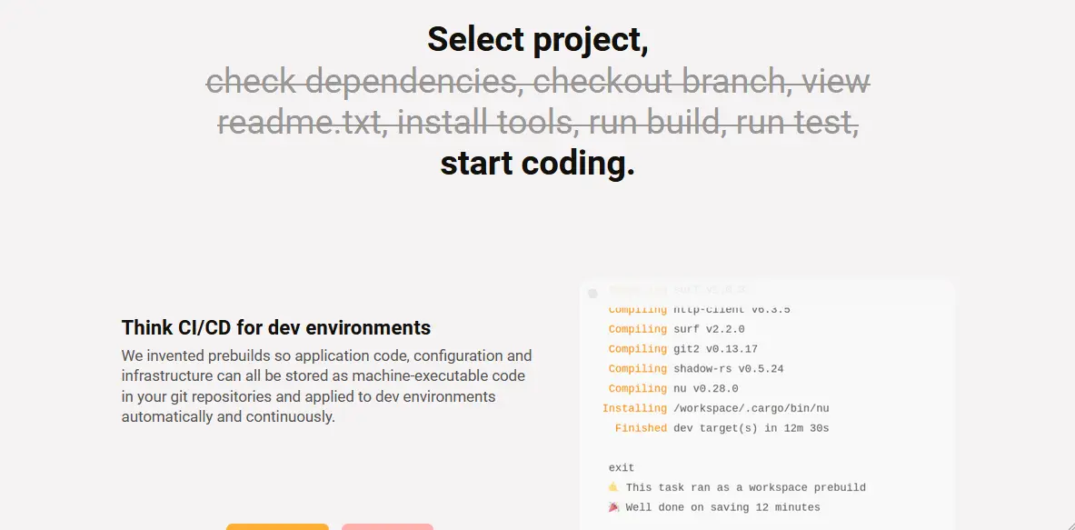Click the "Select project," heading text

pyautogui.click(x=537, y=40)
